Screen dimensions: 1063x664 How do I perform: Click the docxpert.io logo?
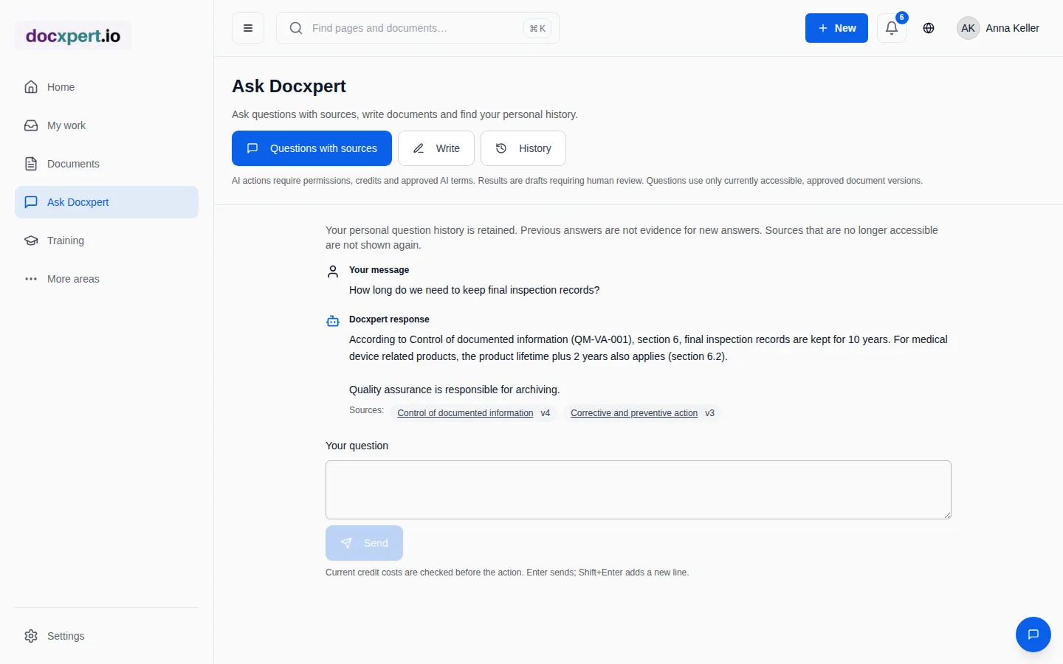click(73, 35)
